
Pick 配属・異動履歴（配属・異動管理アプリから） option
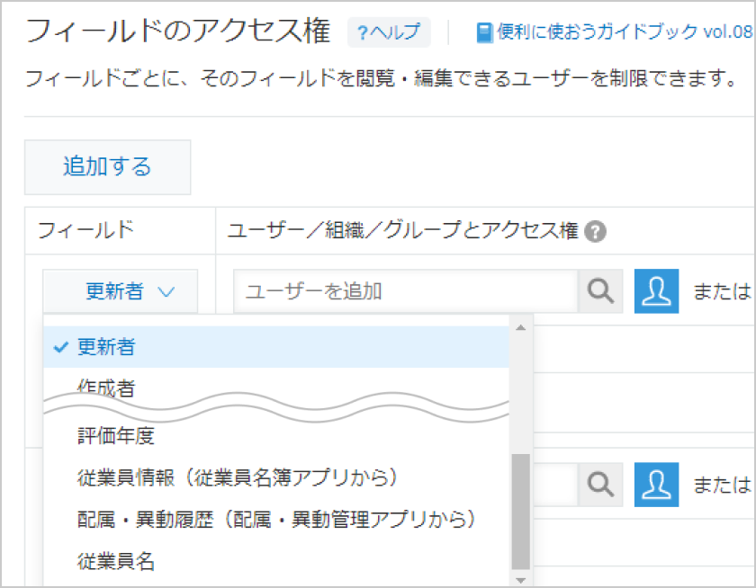(275, 519)
